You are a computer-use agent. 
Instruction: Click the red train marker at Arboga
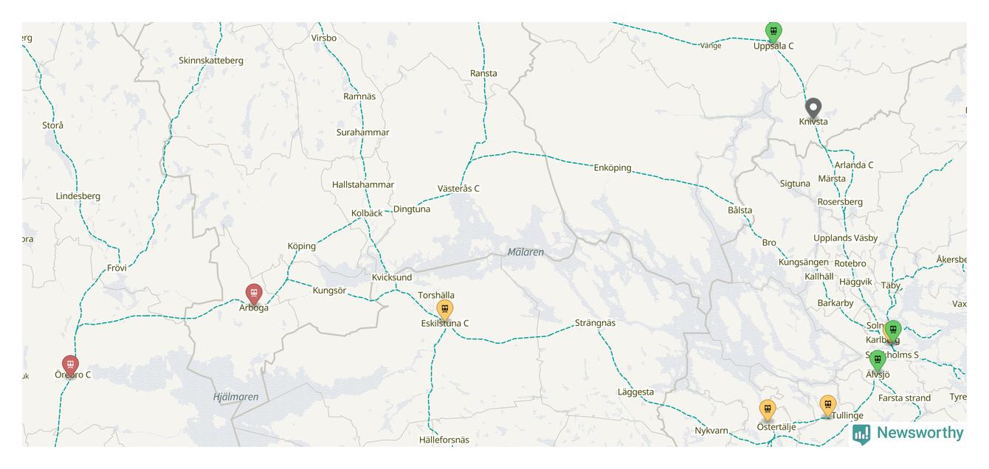[254, 294]
